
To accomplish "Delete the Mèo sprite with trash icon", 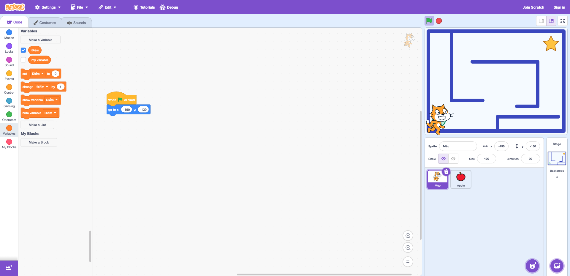I will pyautogui.click(x=446, y=172).
